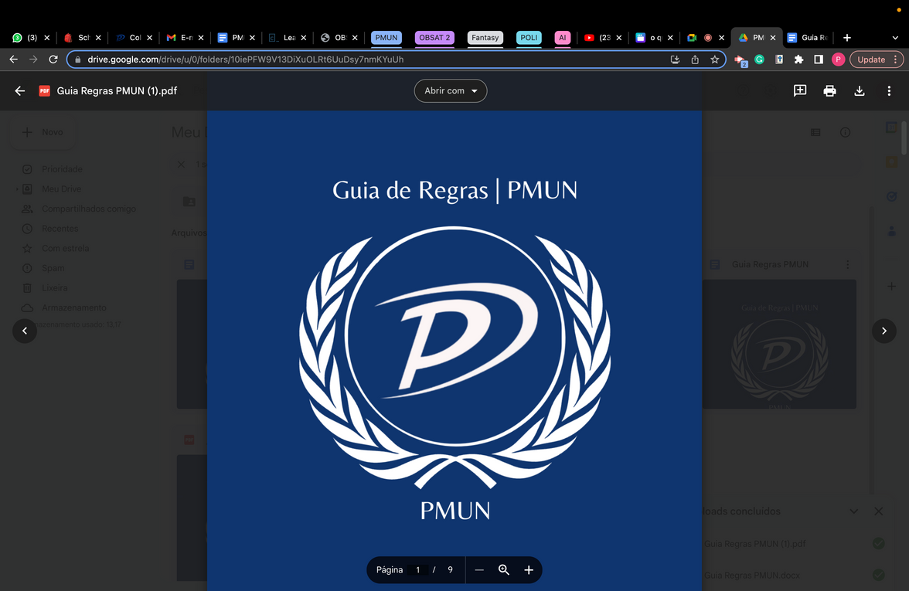Screen dimensions: 909x591
Task: Switch to the Gmail E-mail tab
Action: coord(185,38)
